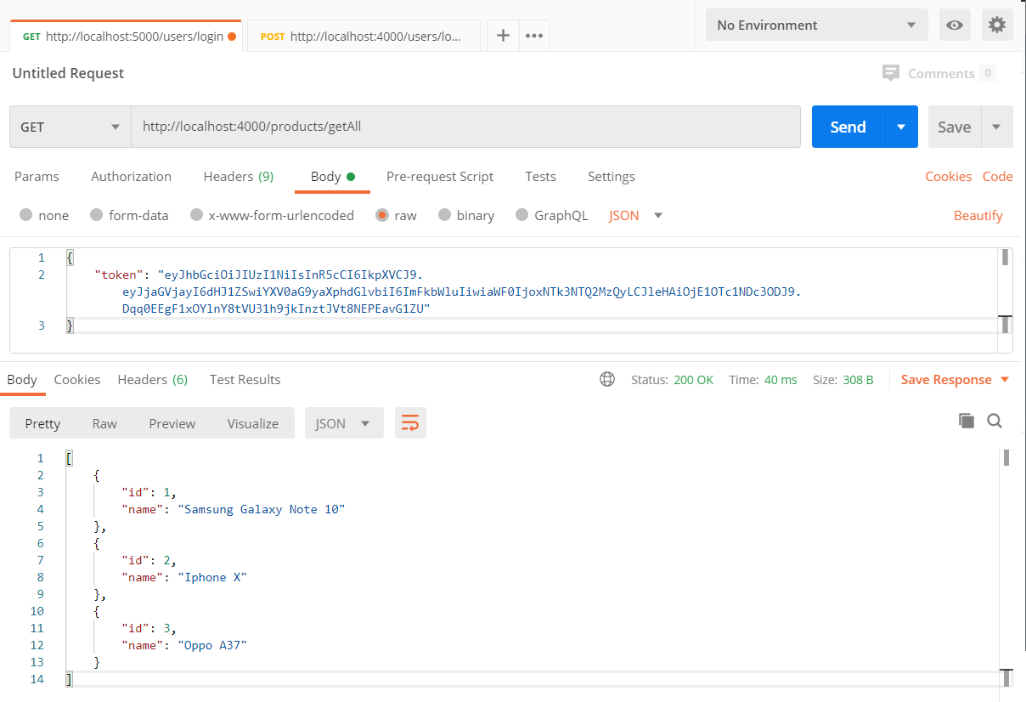Viewport: 1026px width, 702px height.
Task: Select the form-data radio button
Action: [x=97, y=216]
